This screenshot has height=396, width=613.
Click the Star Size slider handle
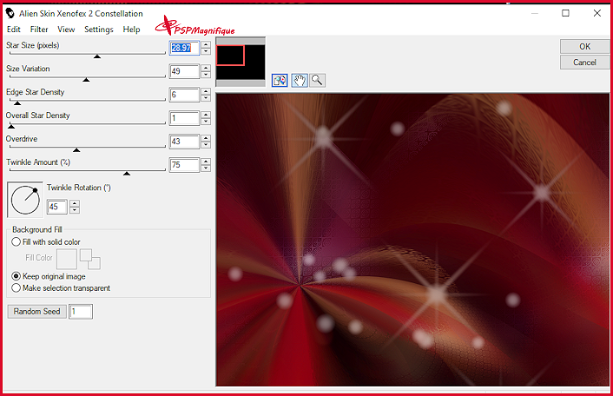[x=97, y=56]
